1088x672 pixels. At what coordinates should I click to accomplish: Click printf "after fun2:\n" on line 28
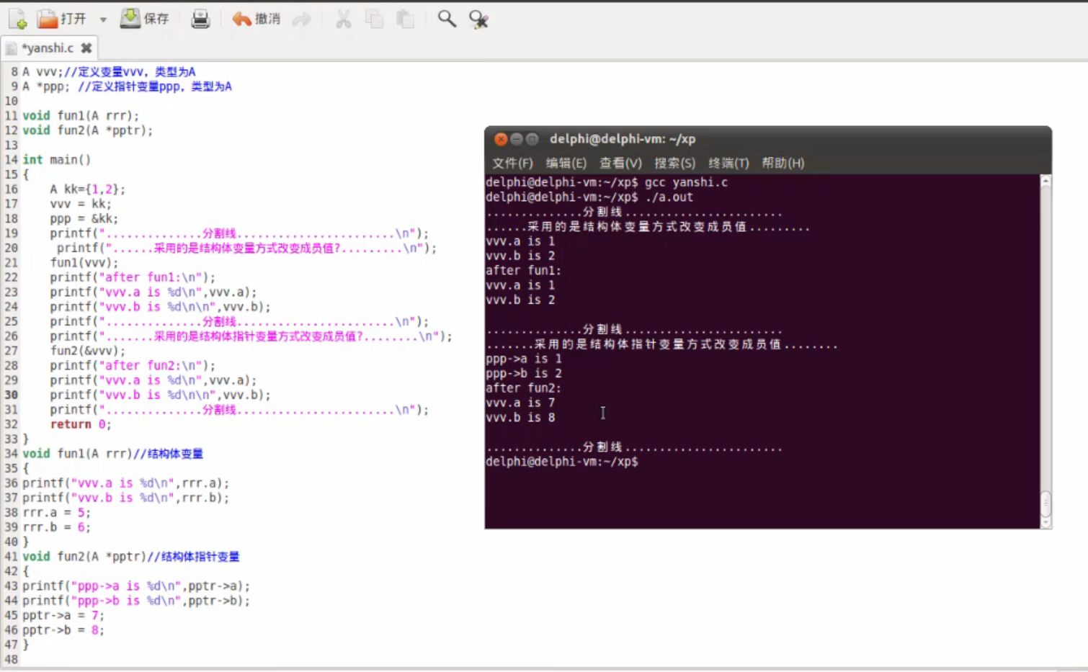(x=133, y=366)
